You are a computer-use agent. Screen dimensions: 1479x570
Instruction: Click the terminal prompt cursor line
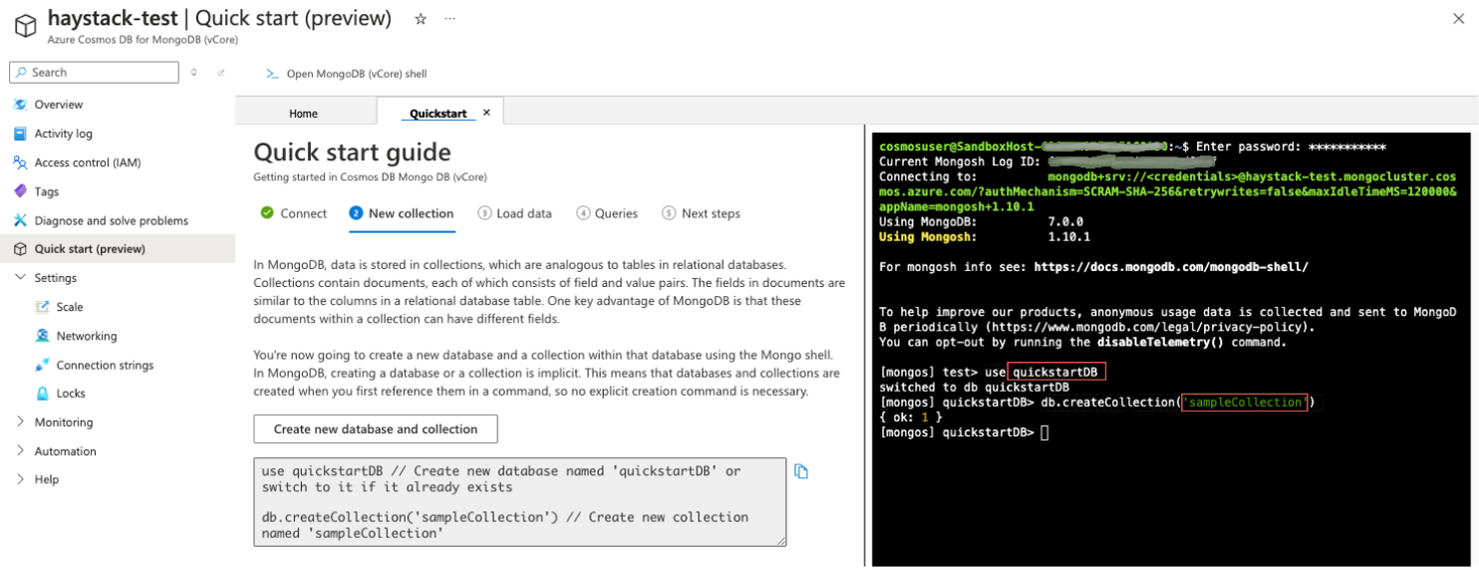pyautogui.click(x=965, y=432)
